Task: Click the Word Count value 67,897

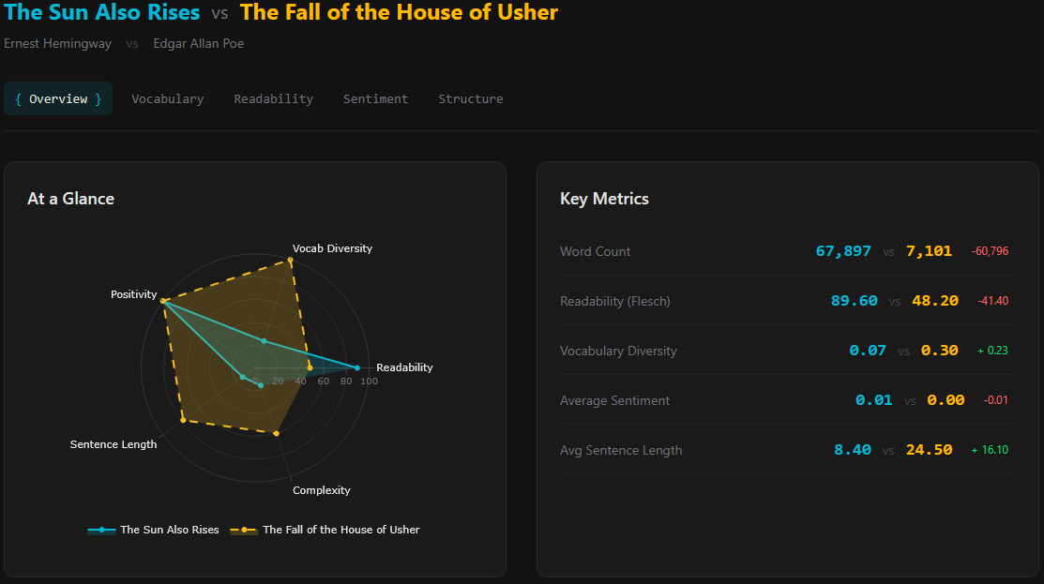Action: pyautogui.click(x=841, y=250)
